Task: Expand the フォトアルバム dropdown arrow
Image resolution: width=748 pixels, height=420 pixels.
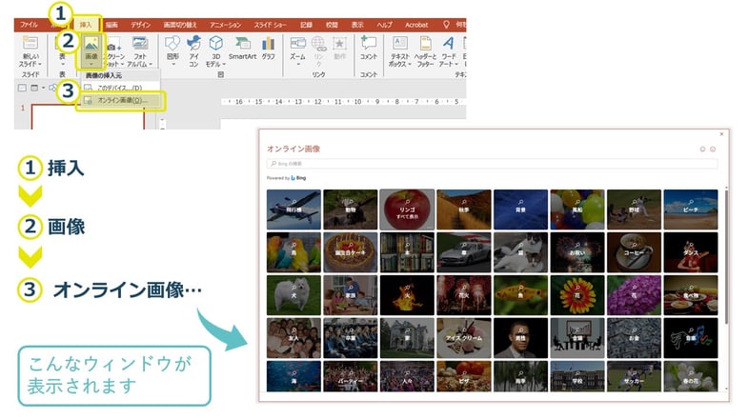Action: [x=151, y=64]
